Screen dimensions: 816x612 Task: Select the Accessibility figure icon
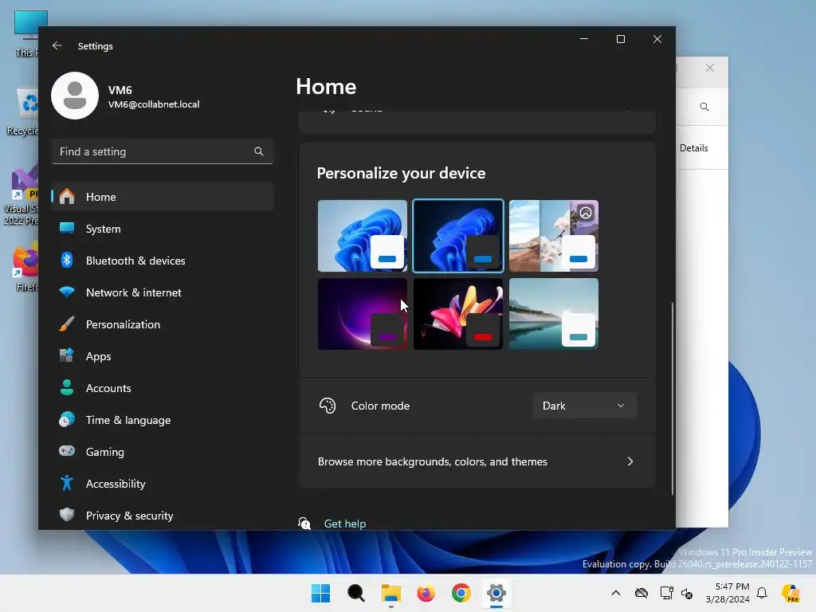click(67, 484)
